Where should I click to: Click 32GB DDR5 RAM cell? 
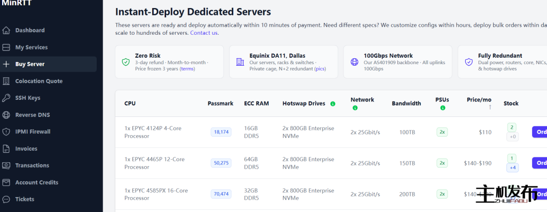(x=252, y=194)
